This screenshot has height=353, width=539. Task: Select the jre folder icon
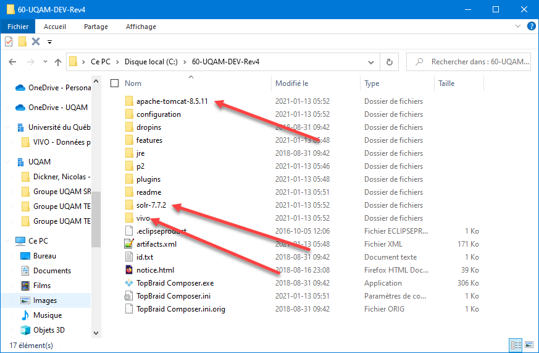click(129, 153)
